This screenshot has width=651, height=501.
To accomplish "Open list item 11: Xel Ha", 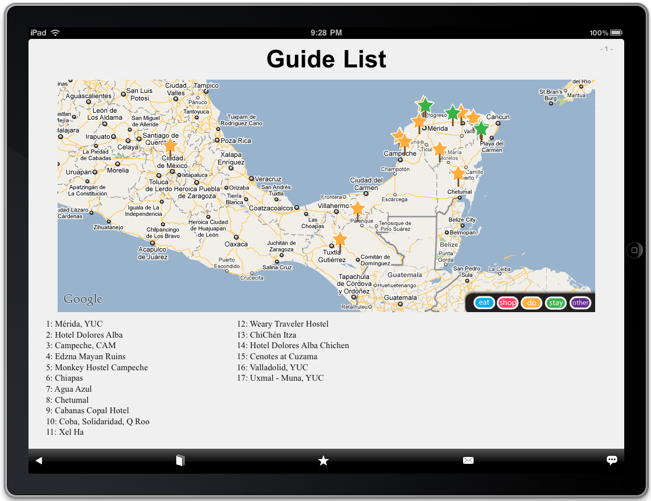I will click(x=65, y=432).
